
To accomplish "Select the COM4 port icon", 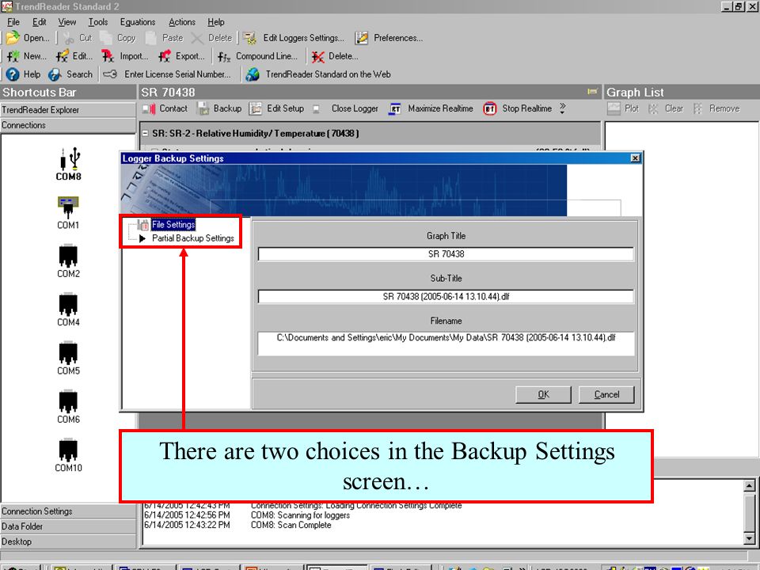I will pyautogui.click(x=68, y=310).
